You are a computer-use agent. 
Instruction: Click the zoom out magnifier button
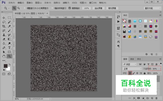click(19, 8)
